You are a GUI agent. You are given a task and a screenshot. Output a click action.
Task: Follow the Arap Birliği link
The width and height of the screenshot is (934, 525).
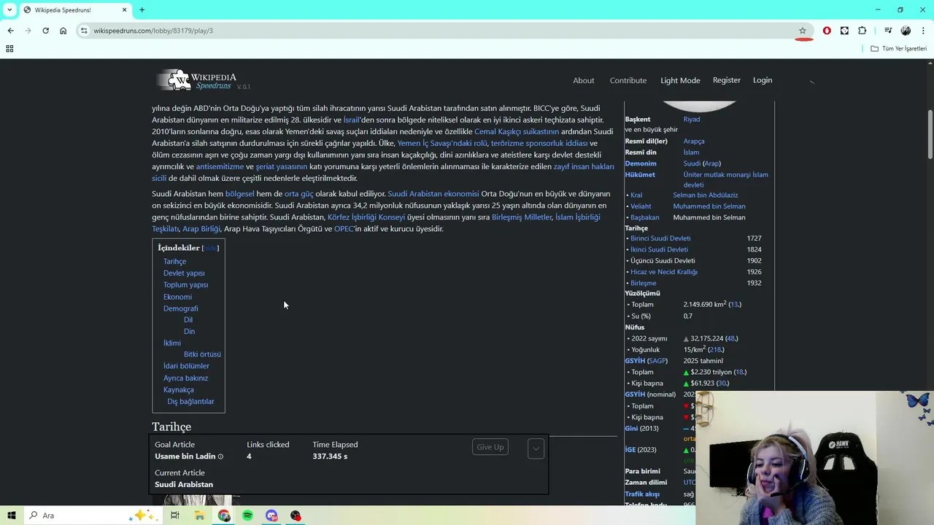[201, 228]
